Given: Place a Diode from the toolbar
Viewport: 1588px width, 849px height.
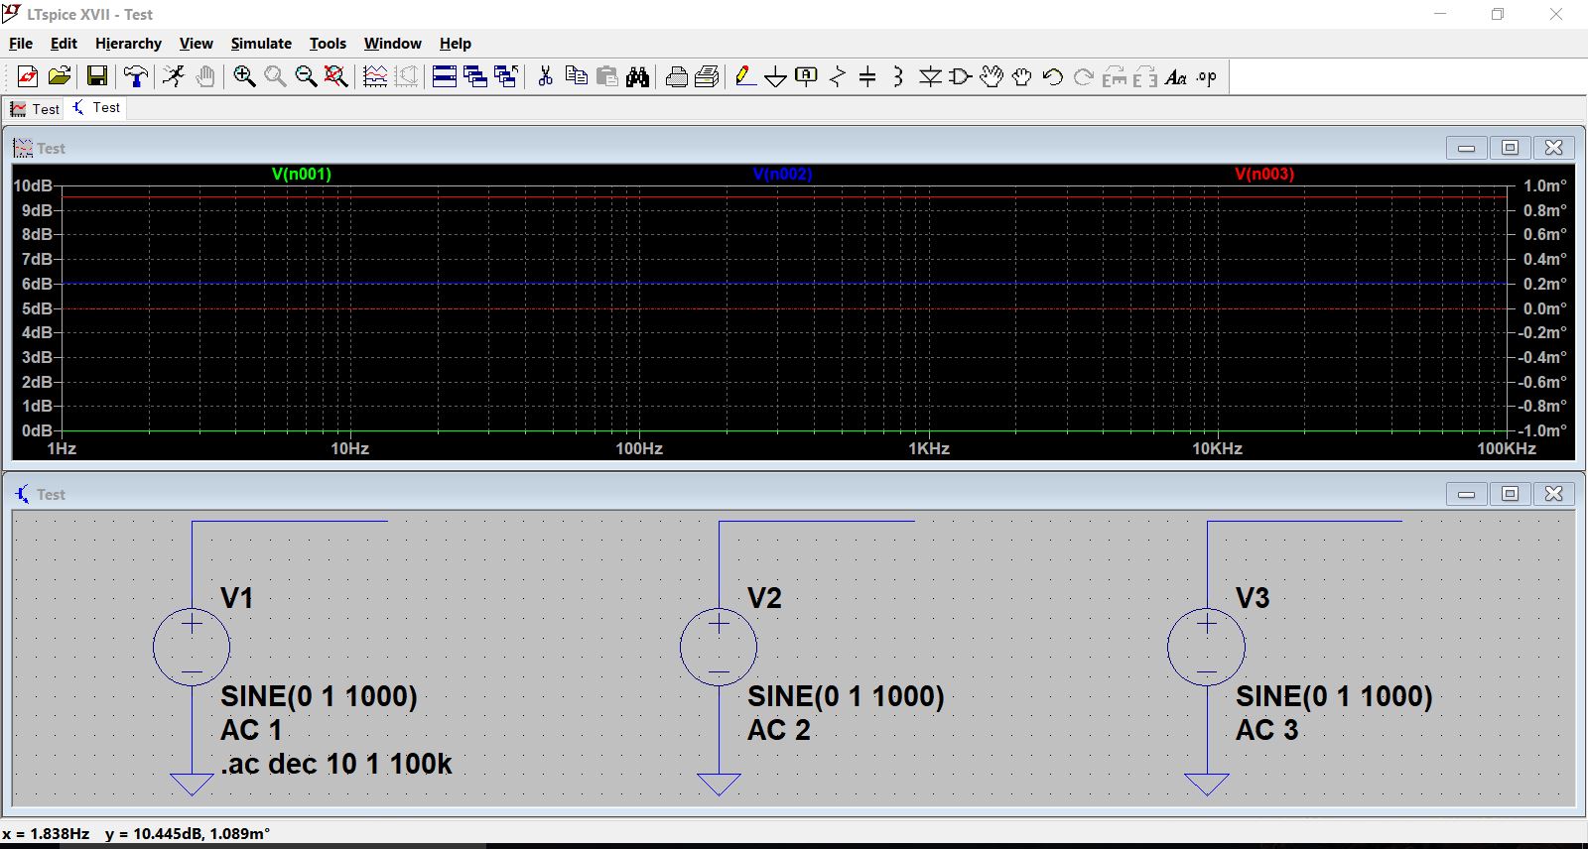Looking at the screenshot, I should [930, 76].
